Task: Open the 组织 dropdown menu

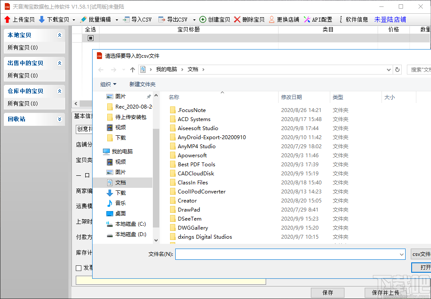Action: click(x=109, y=84)
